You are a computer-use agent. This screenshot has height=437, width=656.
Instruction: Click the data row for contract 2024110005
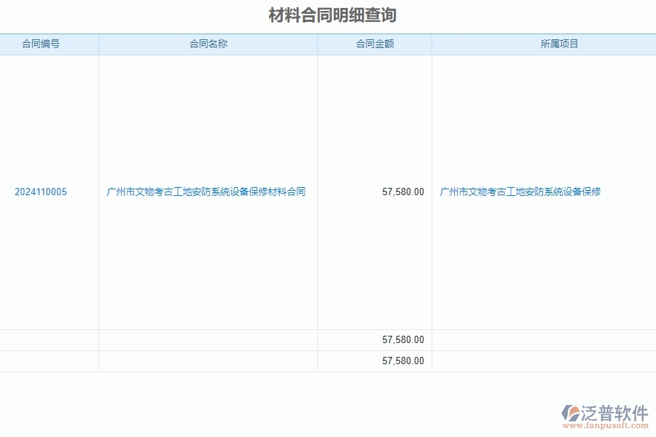tap(328, 192)
